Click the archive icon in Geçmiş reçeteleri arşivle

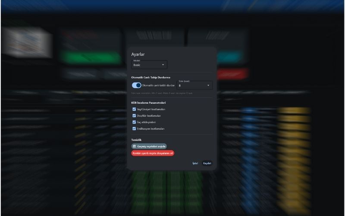(x=134, y=146)
